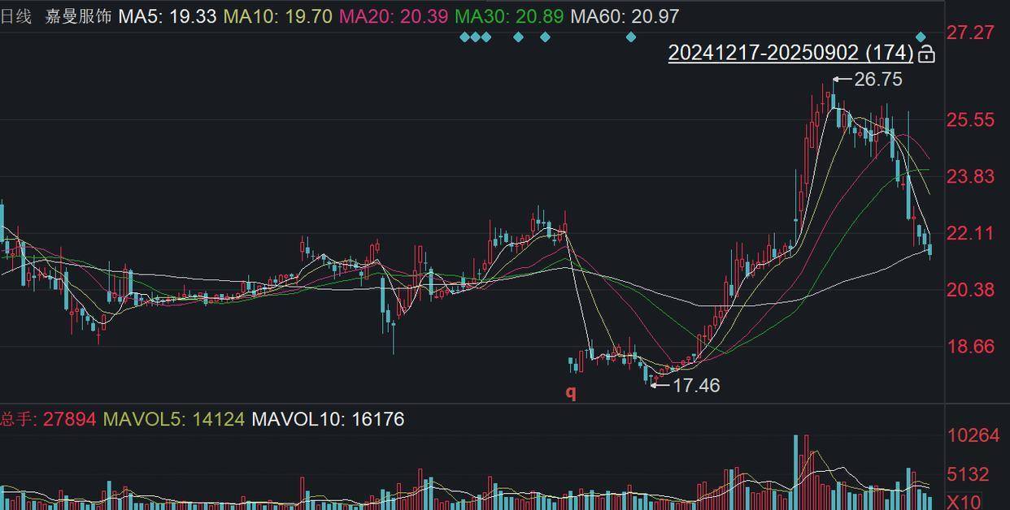Click the 20.38 price axis value

point(970,290)
